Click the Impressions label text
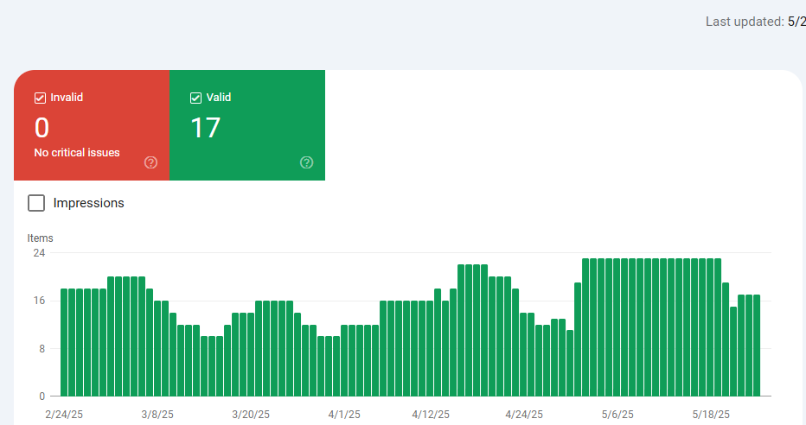806x425 pixels. tap(88, 203)
